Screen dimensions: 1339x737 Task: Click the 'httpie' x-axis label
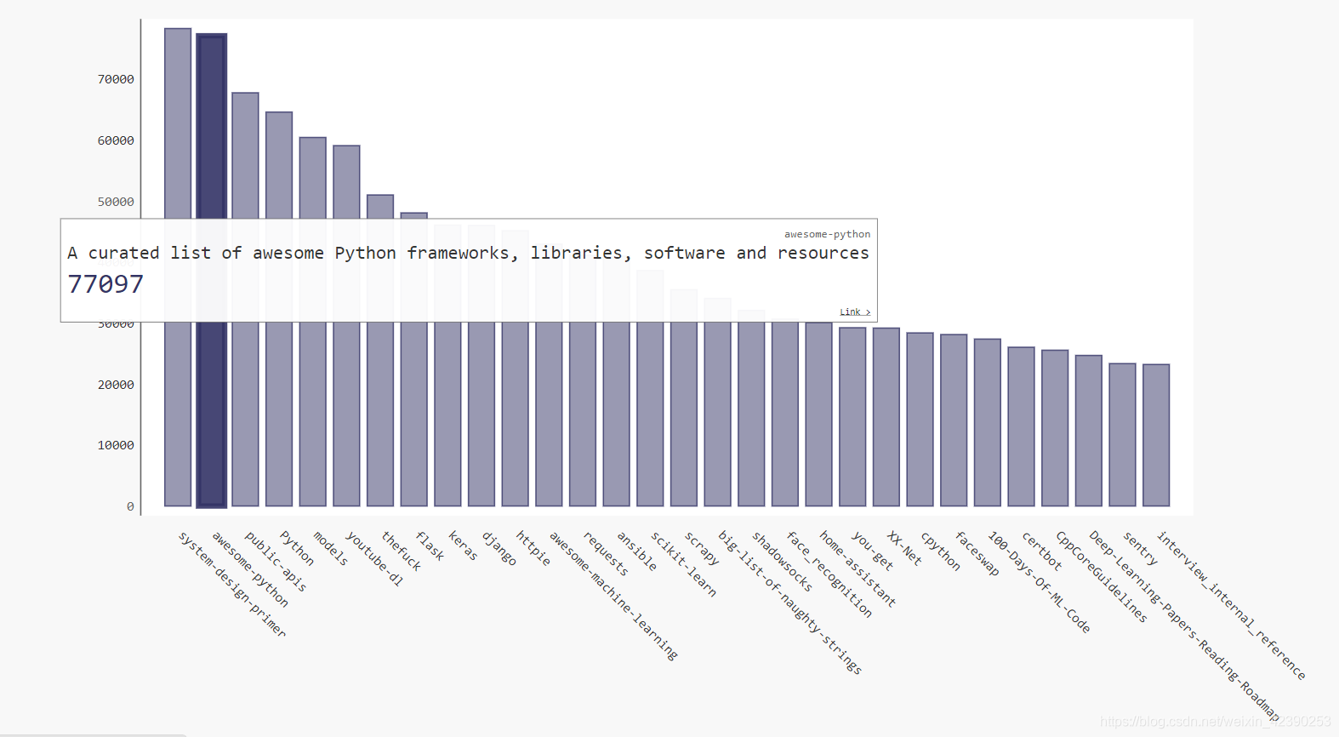tap(533, 548)
